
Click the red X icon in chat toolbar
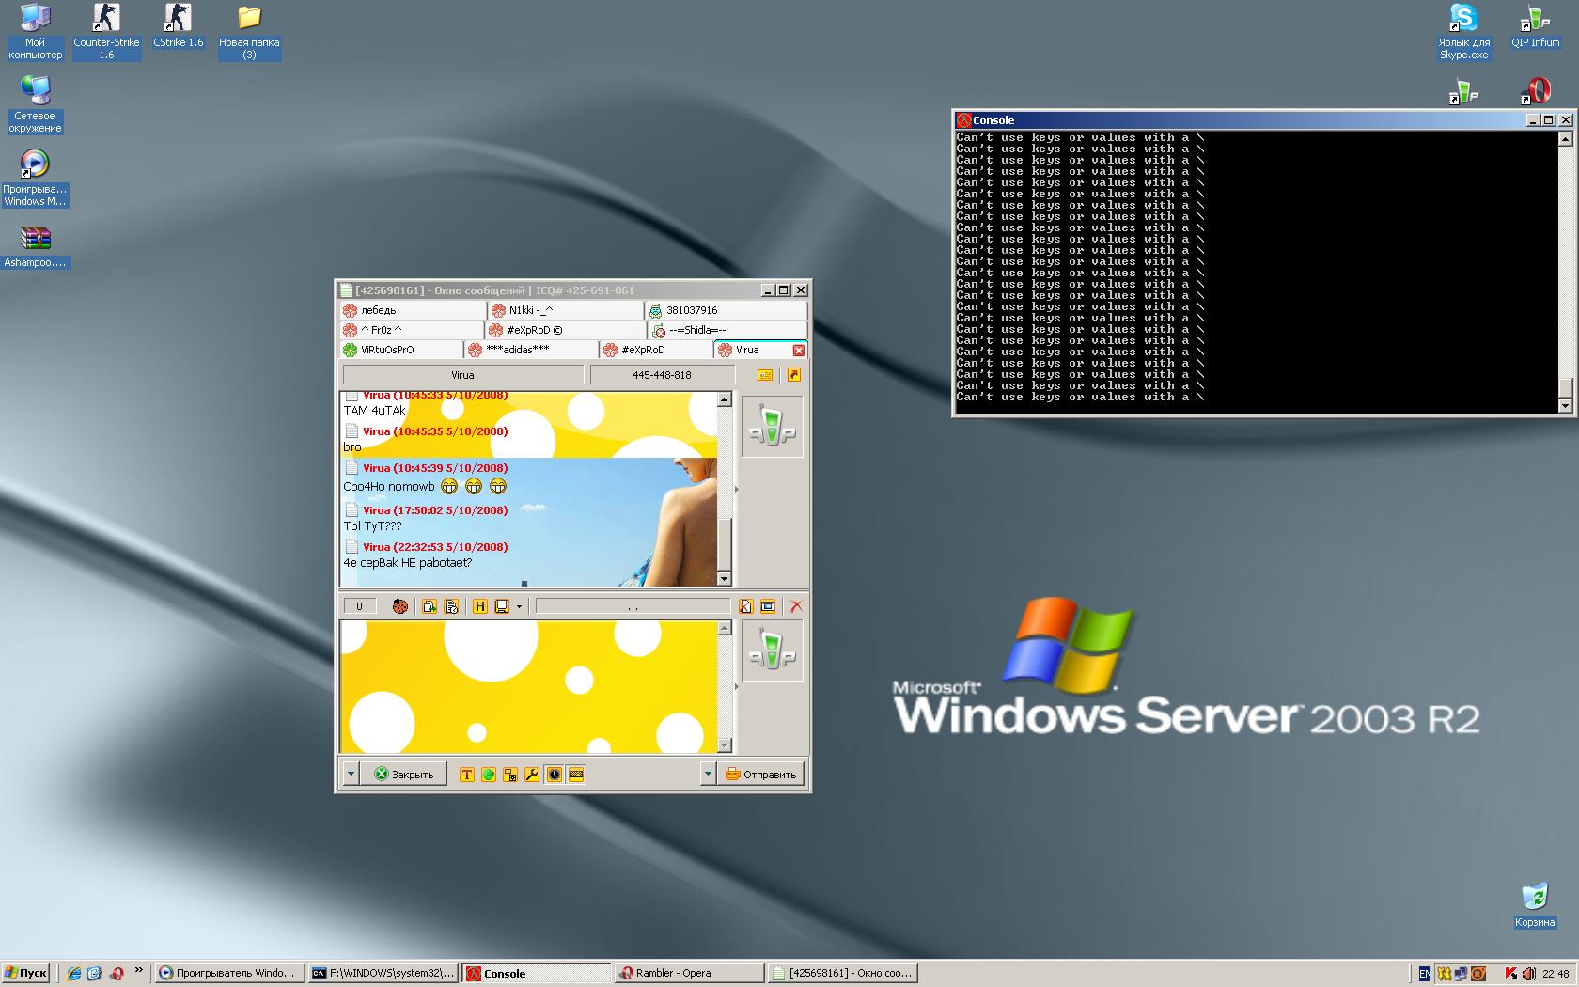coord(796,606)
